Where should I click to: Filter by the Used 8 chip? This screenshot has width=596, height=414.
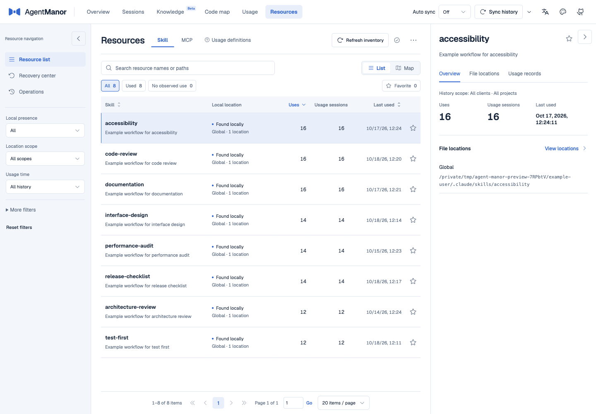click(x=134, y=86)
